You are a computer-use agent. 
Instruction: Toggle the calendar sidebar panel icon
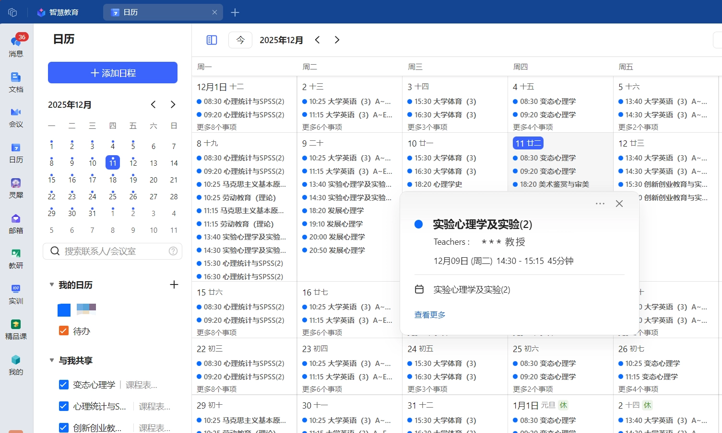coord(212,40)
